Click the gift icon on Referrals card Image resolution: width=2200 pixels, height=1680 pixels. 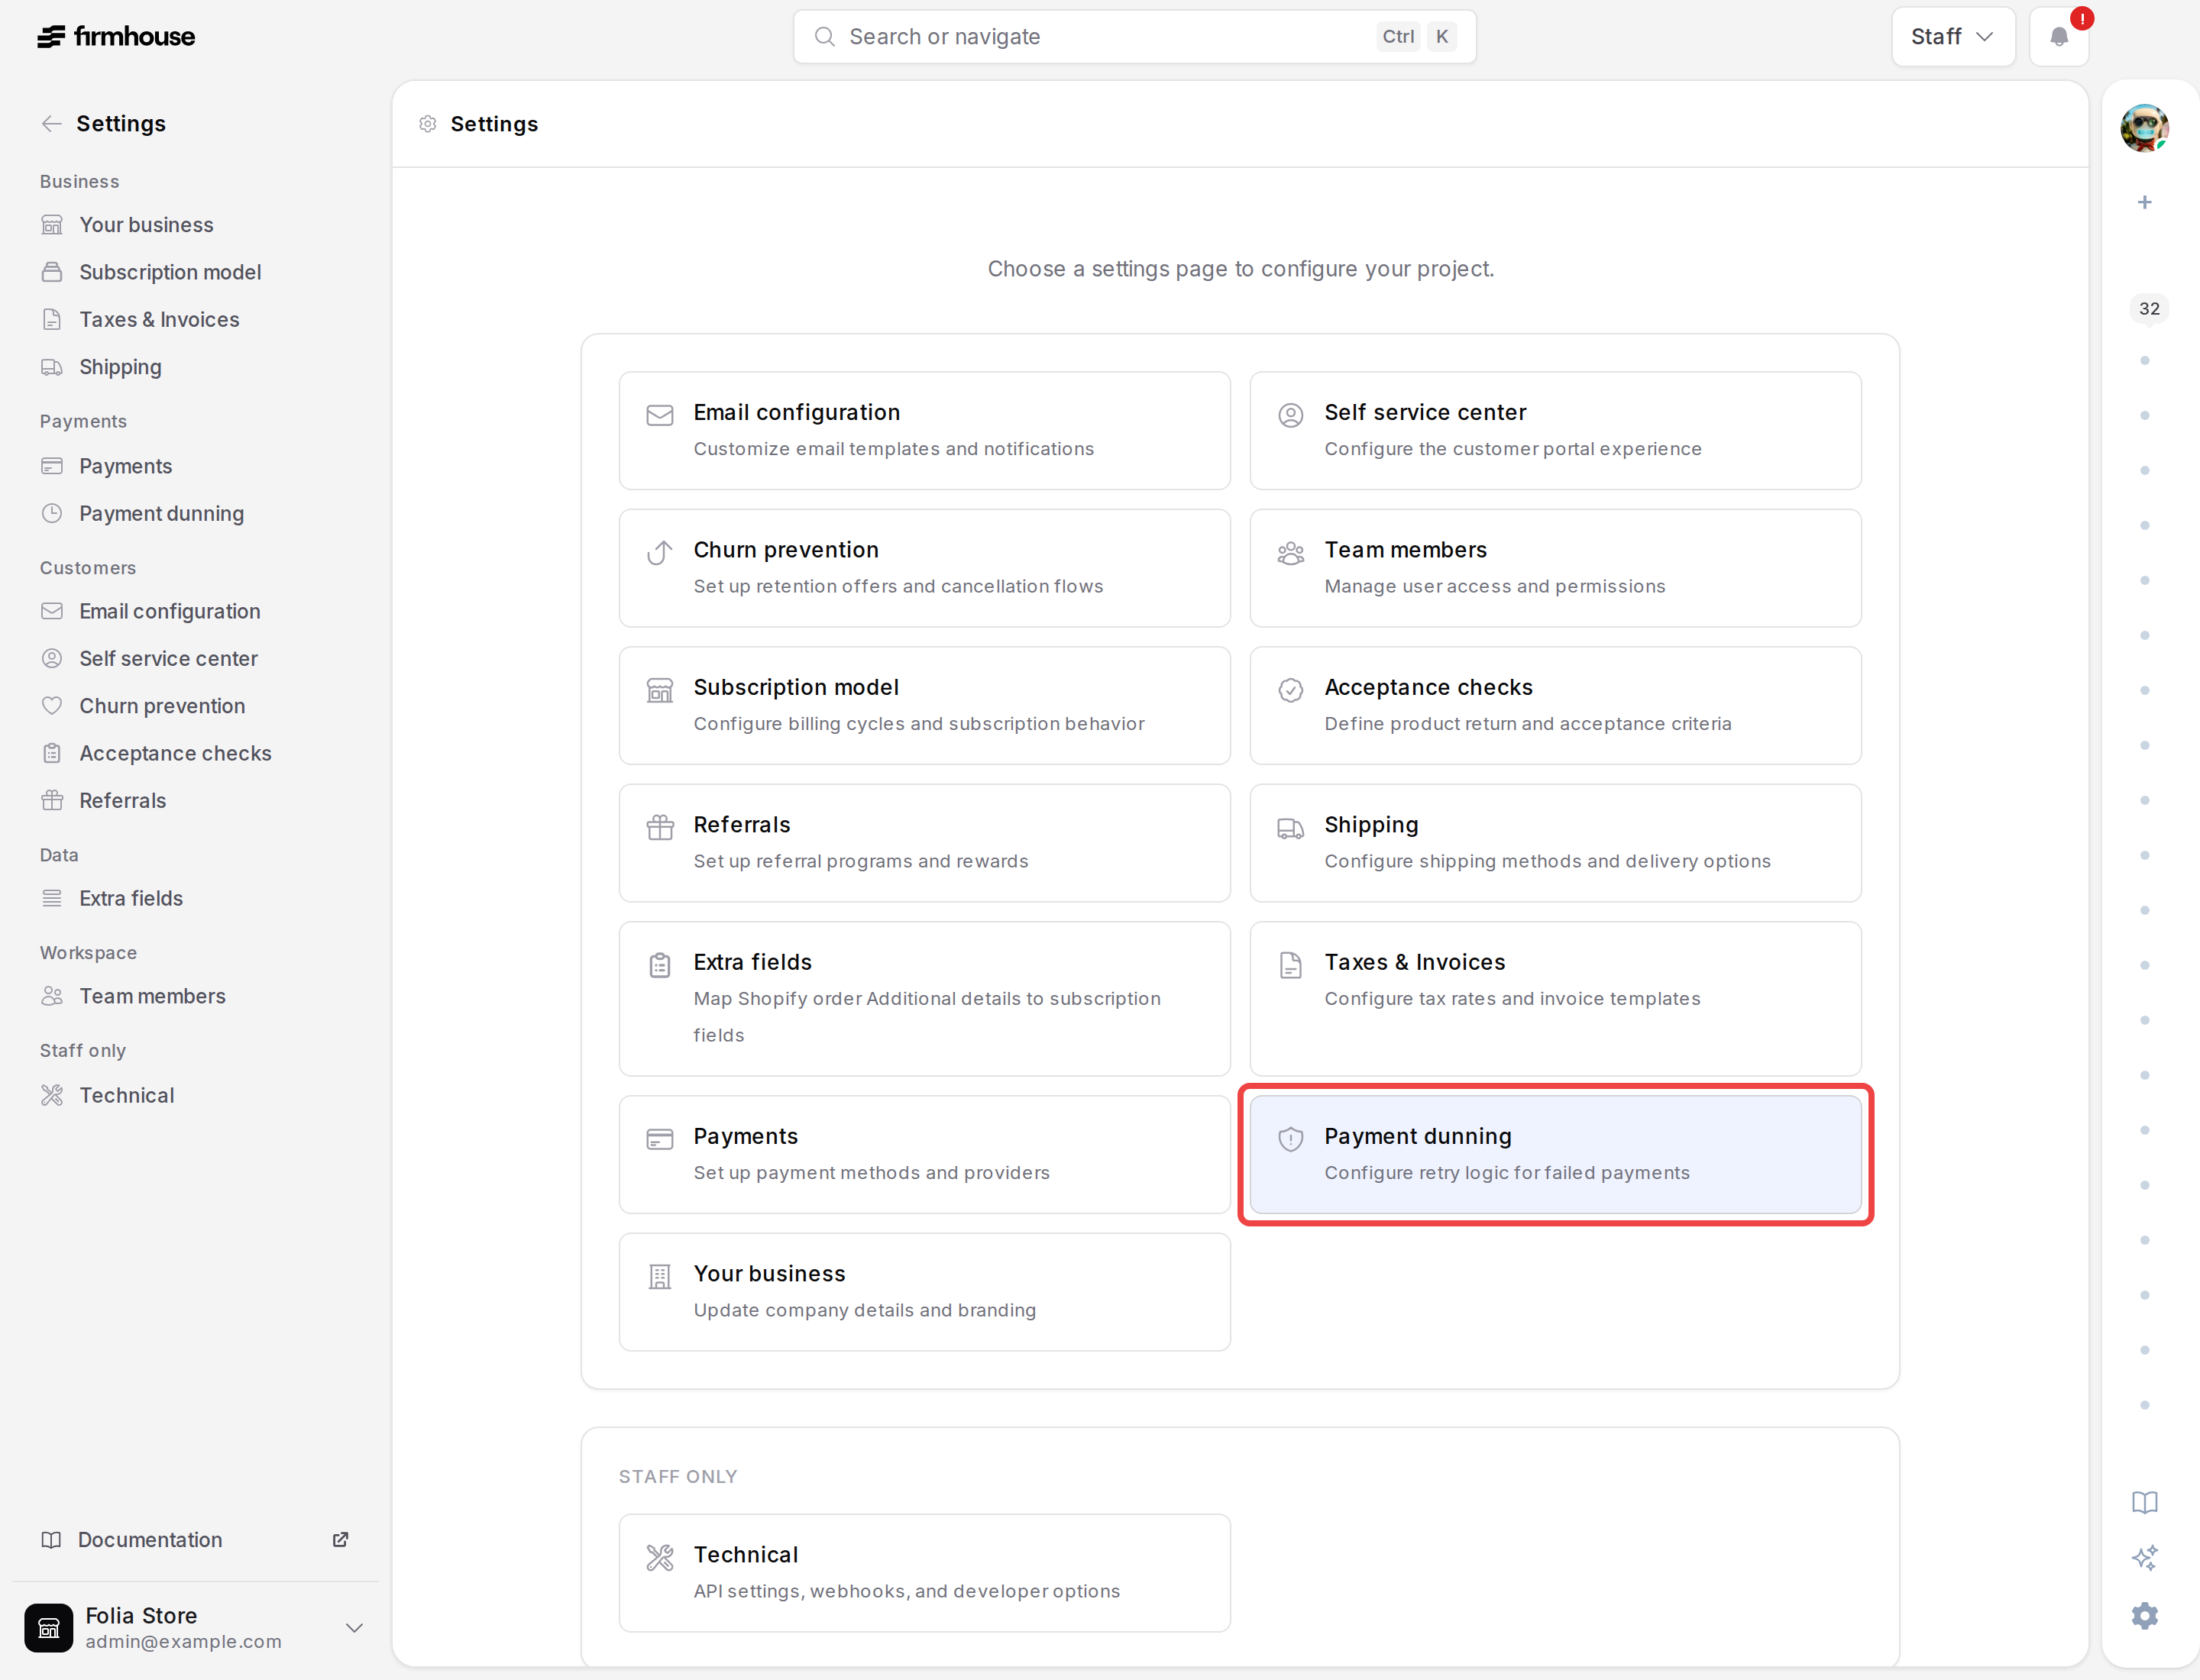click(660, 827)
